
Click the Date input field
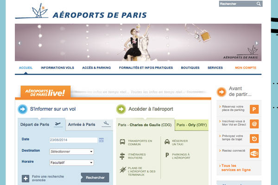pyautogui.click(x=74, y=140)
